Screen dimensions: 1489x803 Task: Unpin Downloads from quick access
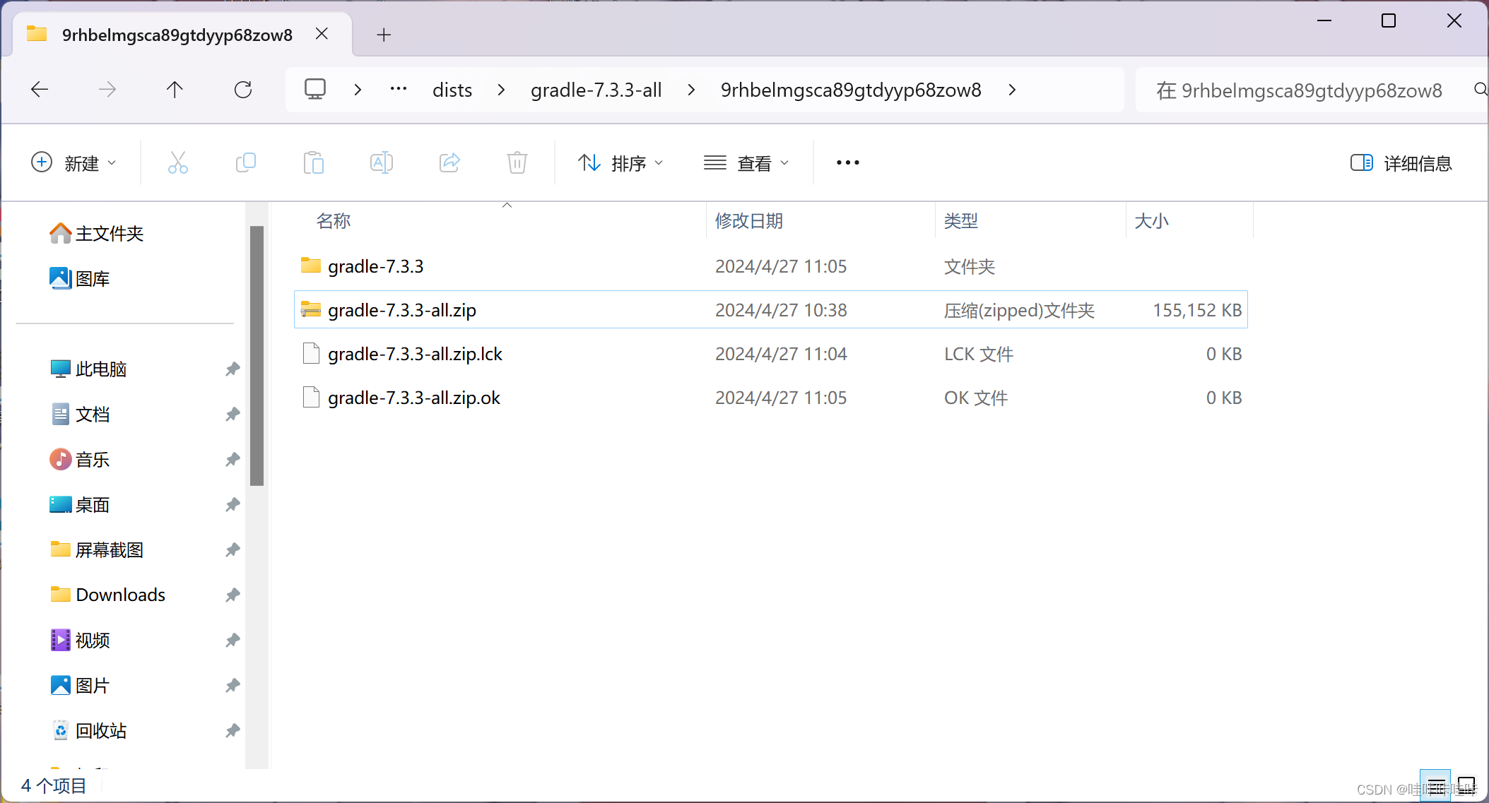click(233, 595)
